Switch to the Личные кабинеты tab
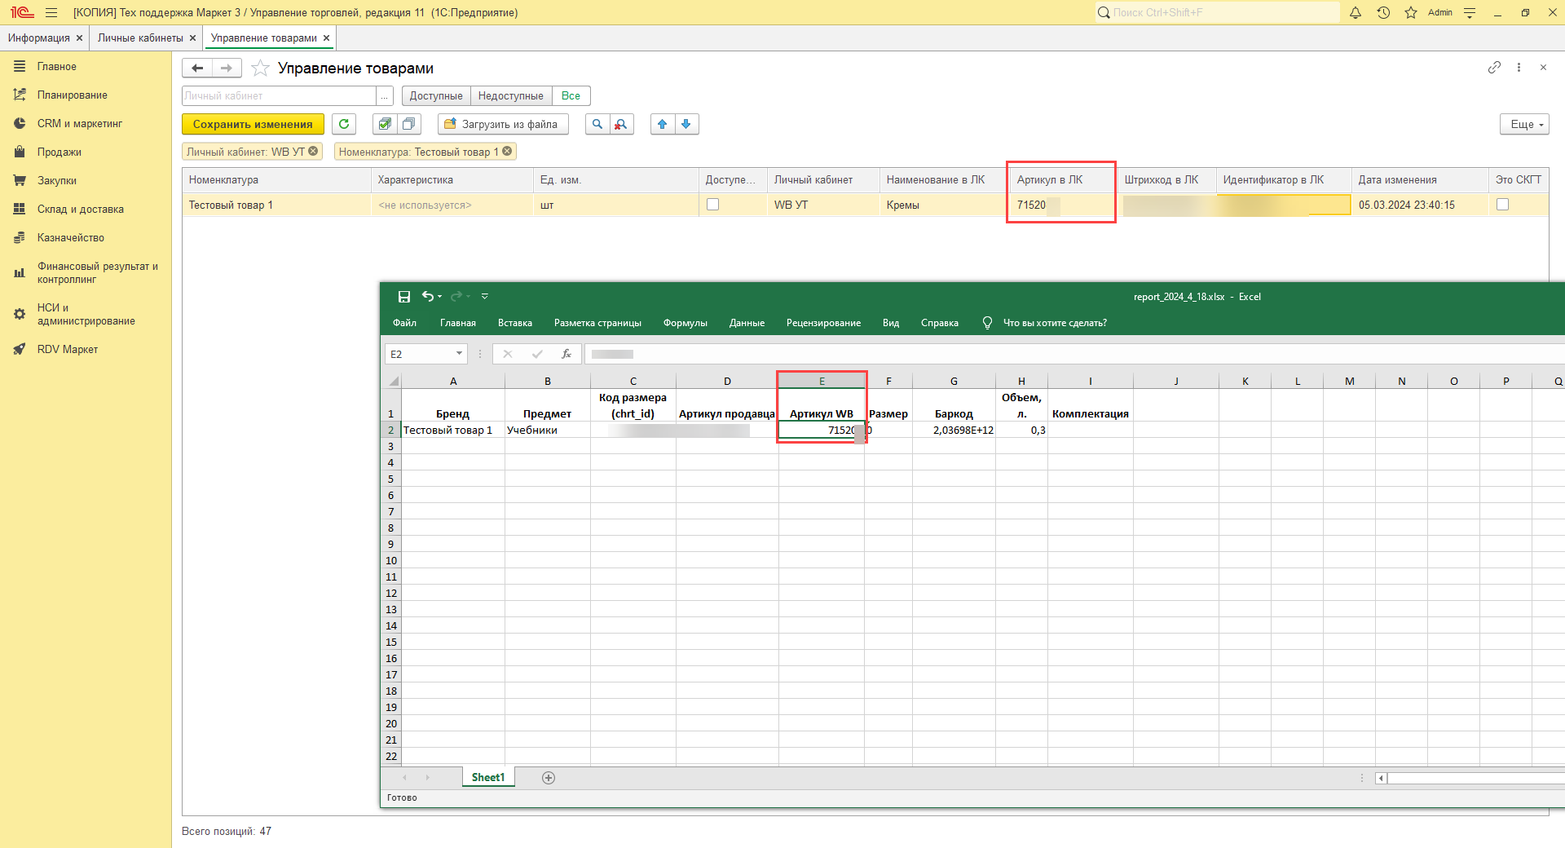 (140, 38)
